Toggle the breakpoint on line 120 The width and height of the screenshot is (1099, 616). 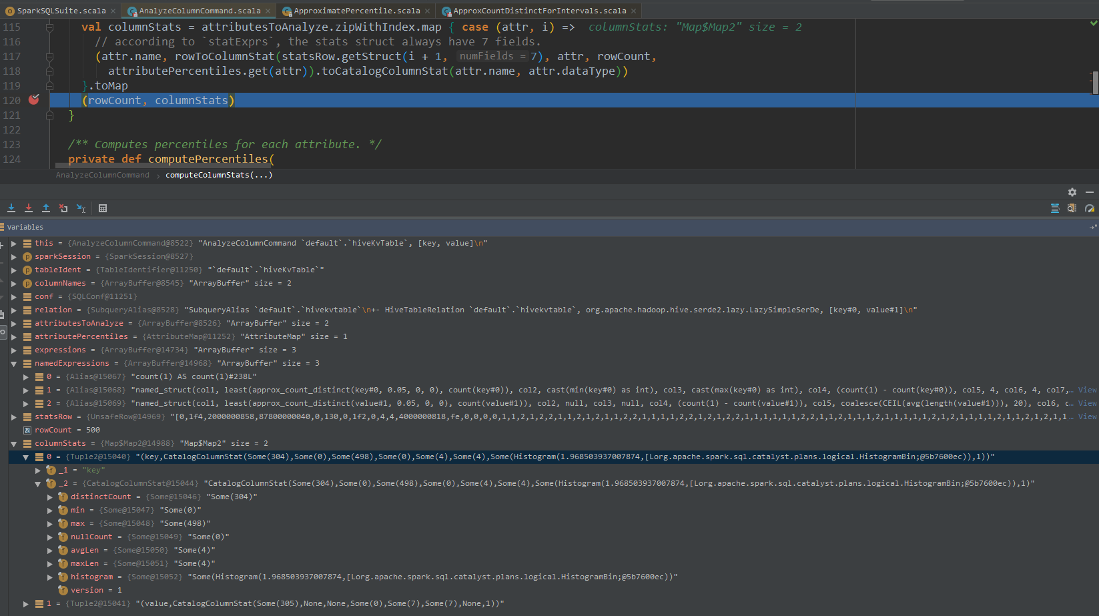tap(34, 100)
